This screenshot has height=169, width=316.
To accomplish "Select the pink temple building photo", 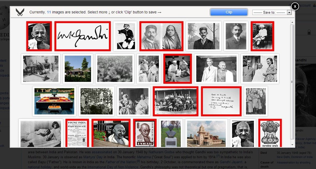I will click(206, 133).
